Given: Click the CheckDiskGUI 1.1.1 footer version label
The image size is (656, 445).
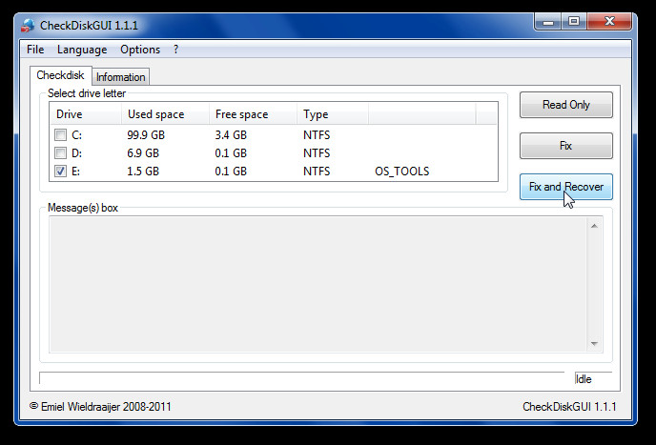Looking at the screenshot, I should (x=569, y=407).
